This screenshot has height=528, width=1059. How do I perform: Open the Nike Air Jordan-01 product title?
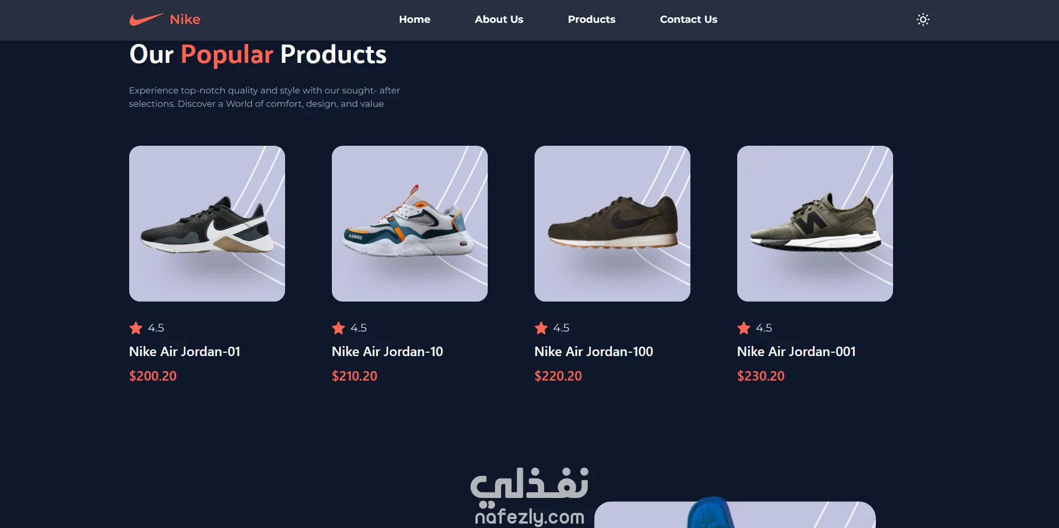pyautogui.click(x=185, y=352)
